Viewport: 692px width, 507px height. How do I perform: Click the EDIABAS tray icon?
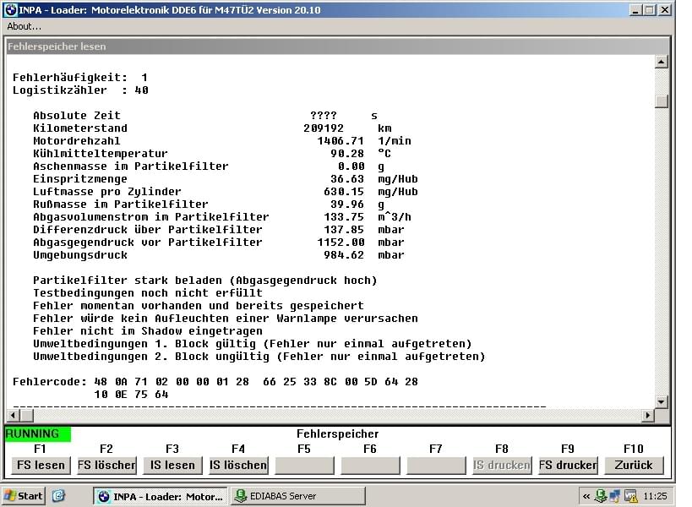600,496
